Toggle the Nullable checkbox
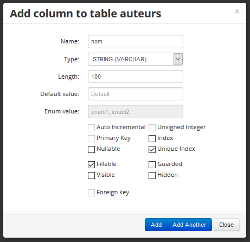The height and width of the screenshot is (242, 250). (91, 149)
